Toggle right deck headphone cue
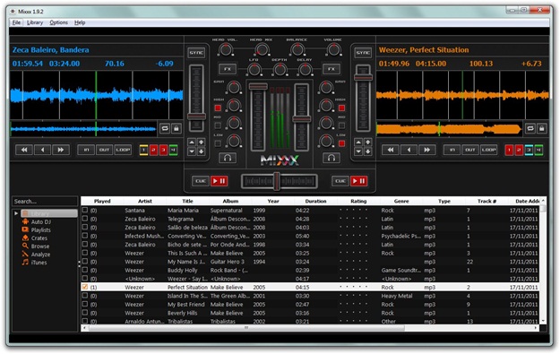 pyautogui.click(x=332, y=158)
